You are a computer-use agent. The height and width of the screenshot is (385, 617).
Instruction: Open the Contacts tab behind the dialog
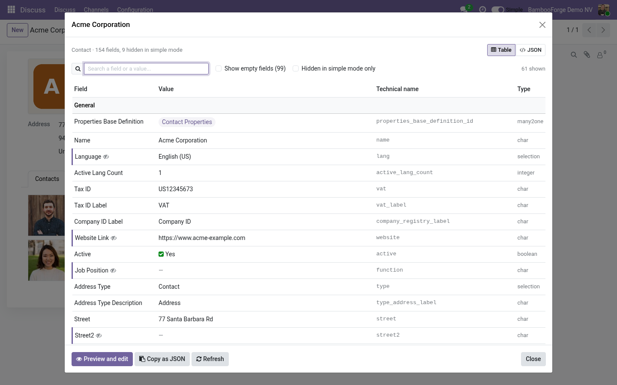point(47,179)
